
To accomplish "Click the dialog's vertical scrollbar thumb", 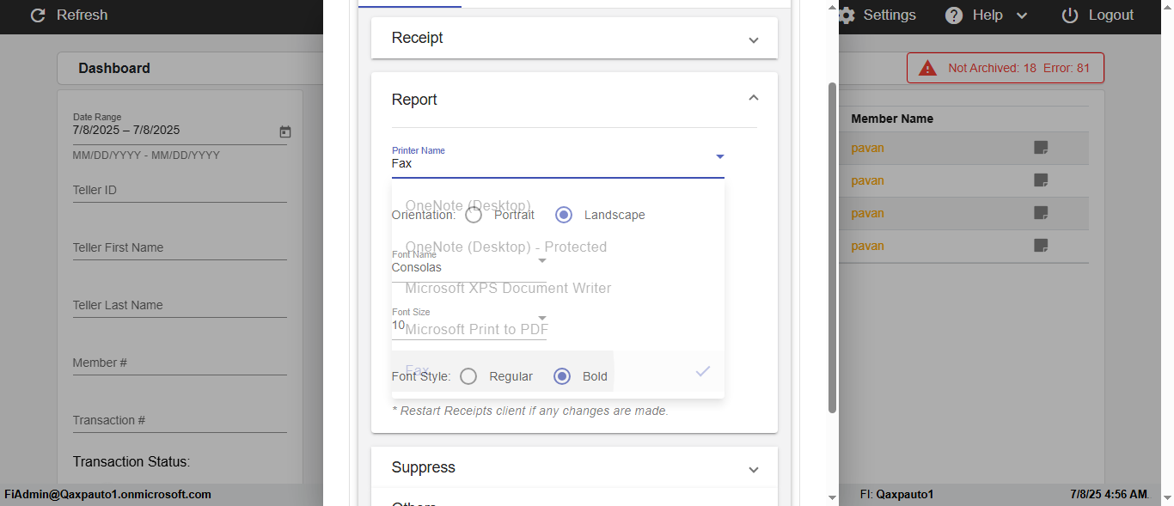I will [831, 247].
